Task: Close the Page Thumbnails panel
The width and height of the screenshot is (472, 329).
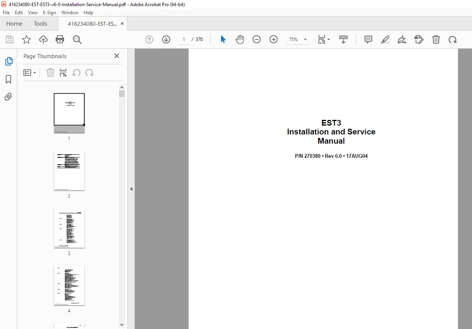Action: point(117,56)
